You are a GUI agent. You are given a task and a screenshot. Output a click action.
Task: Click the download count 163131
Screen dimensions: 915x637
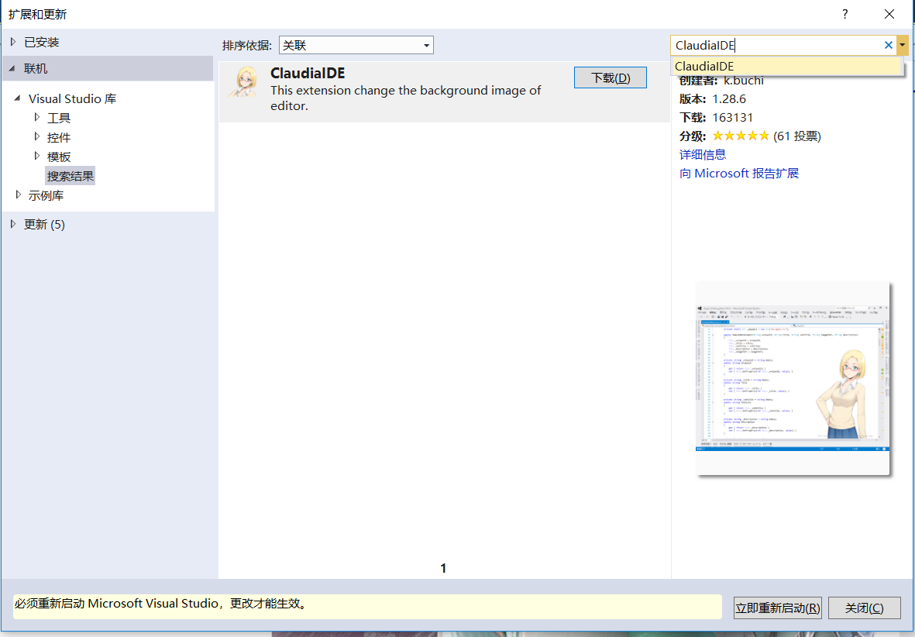point(732,117)
